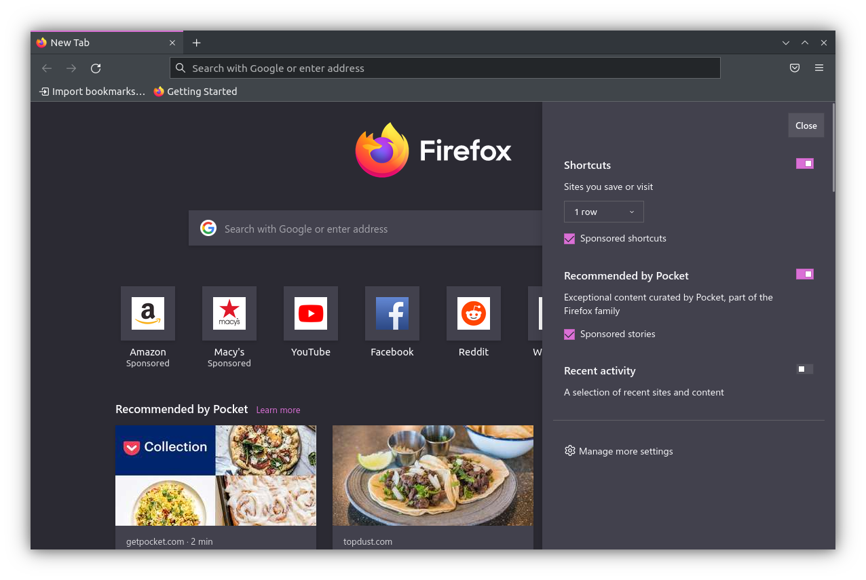The height and width of the screenshot is (580, 866).
Task: Click the search magnifier in address bar
Action: (x=181, y=68)
